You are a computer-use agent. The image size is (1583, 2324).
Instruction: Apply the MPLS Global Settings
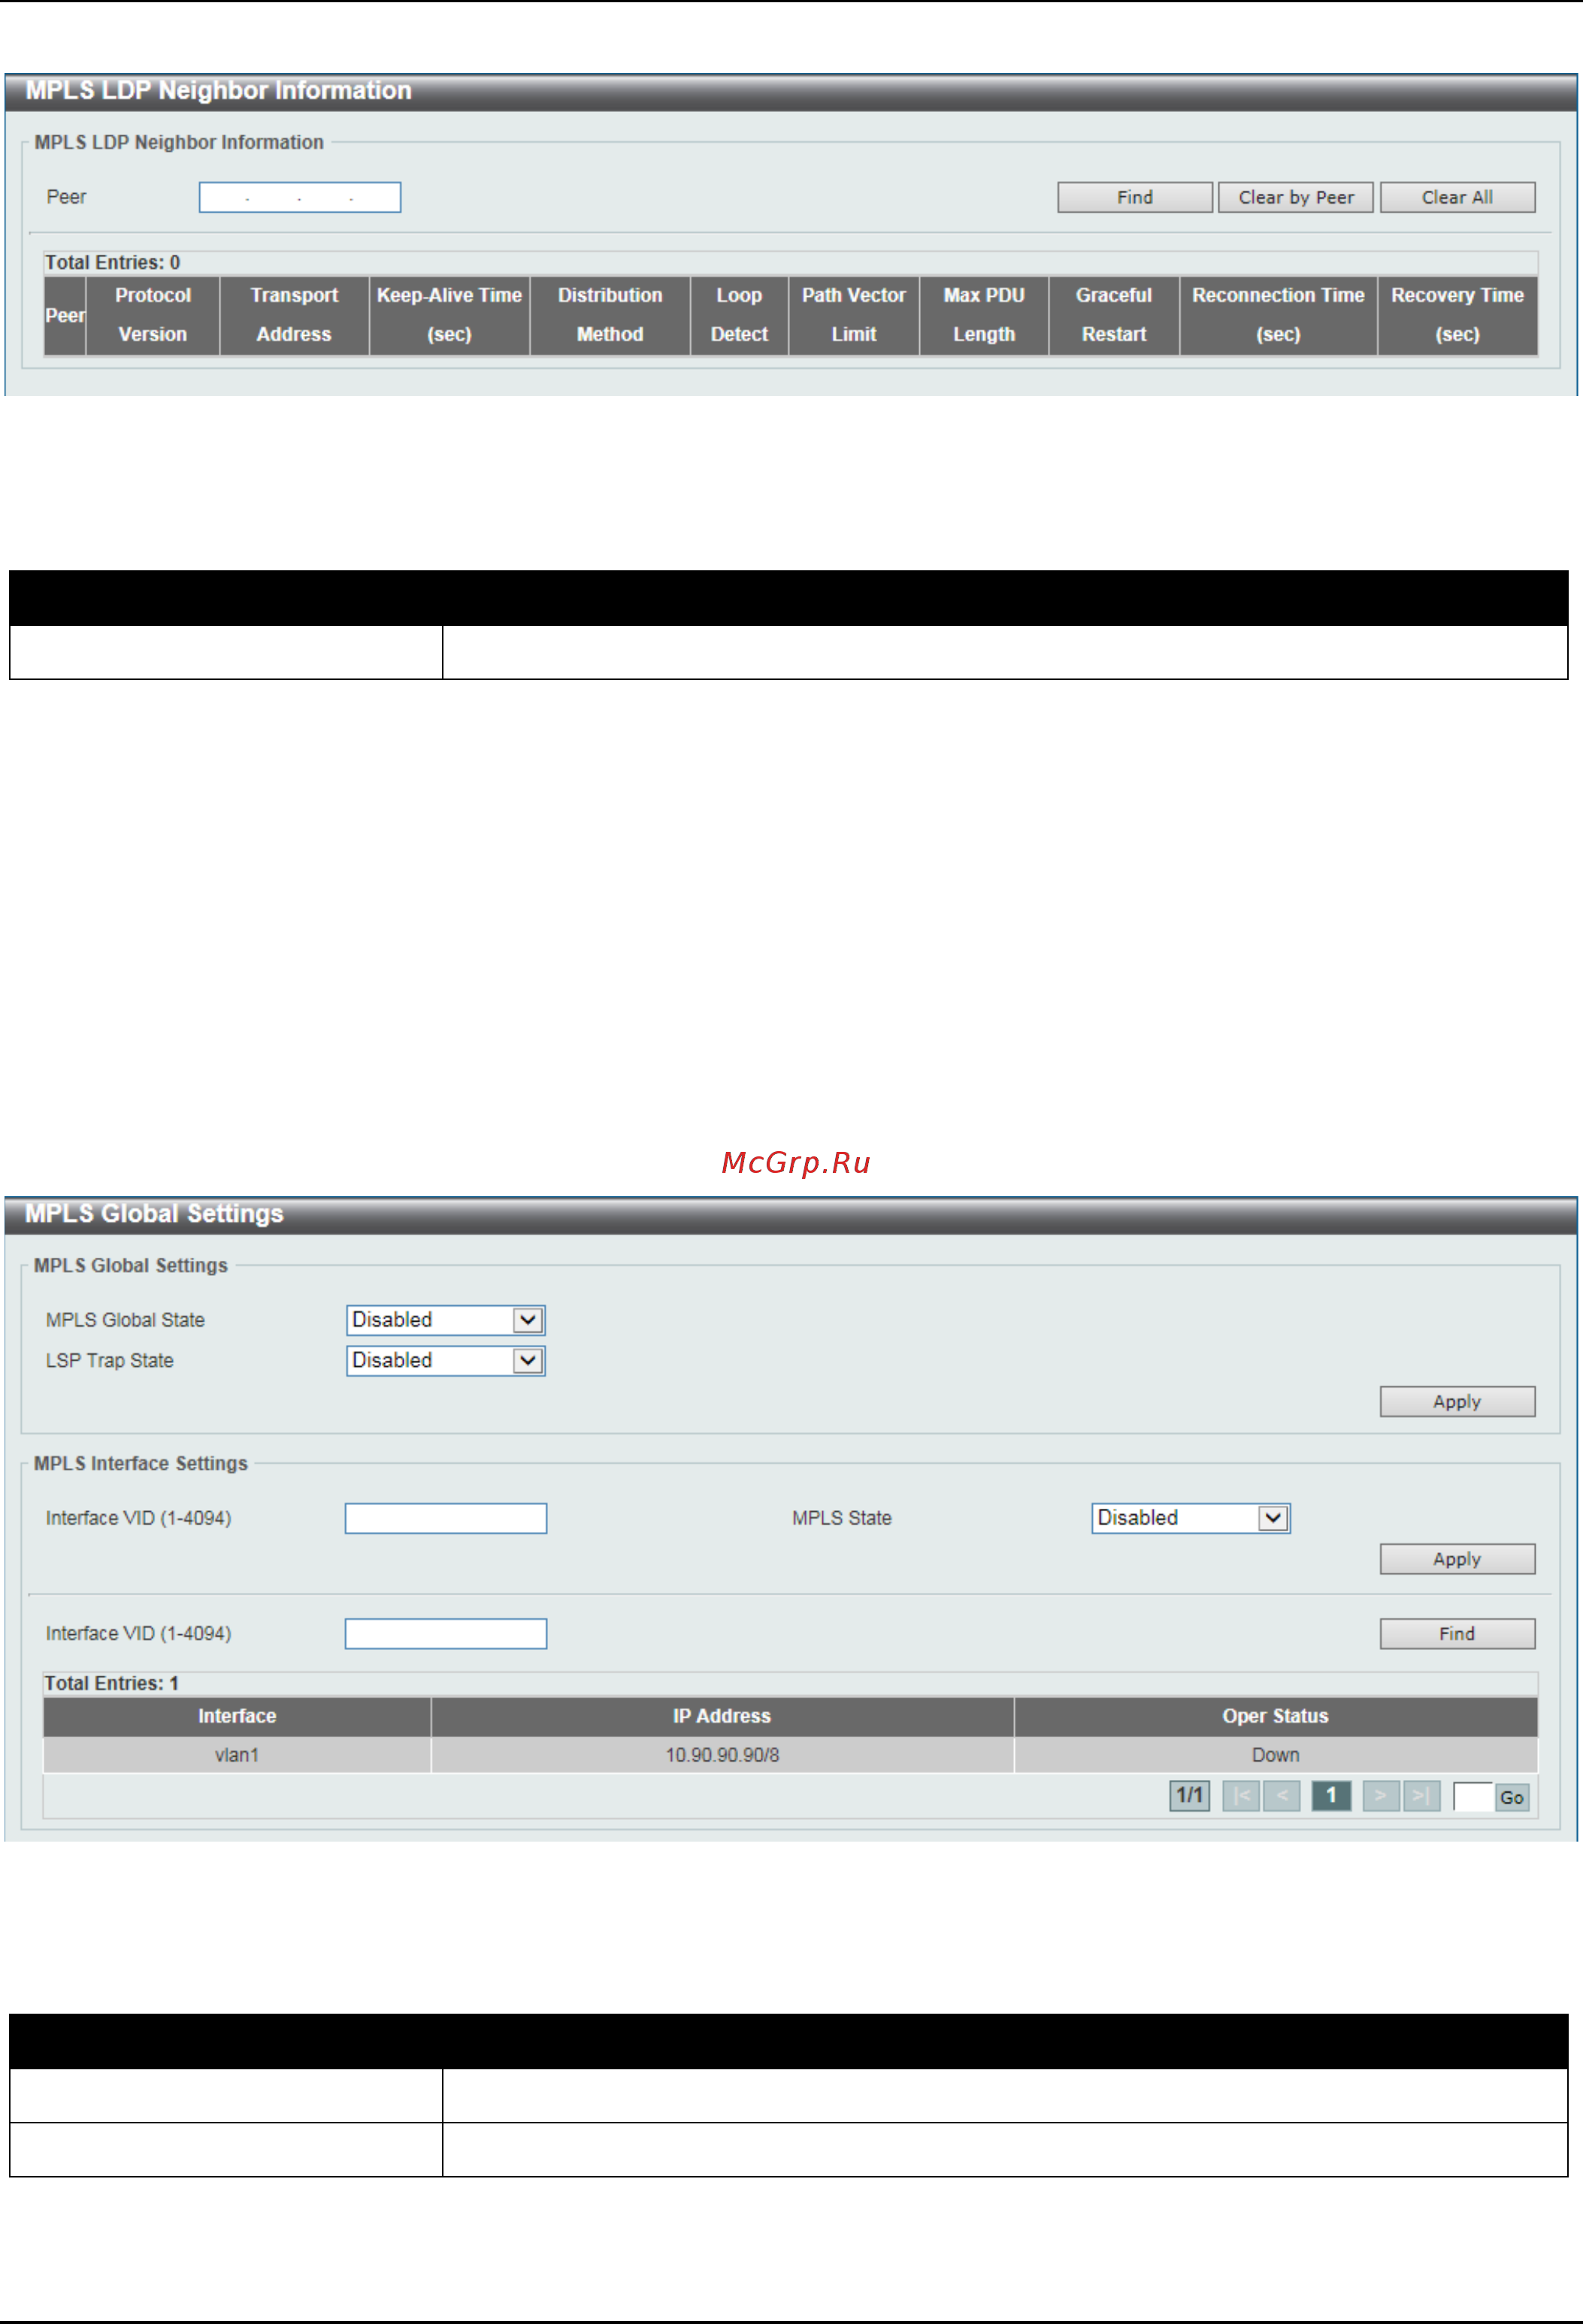(x=1457, y=1402)
